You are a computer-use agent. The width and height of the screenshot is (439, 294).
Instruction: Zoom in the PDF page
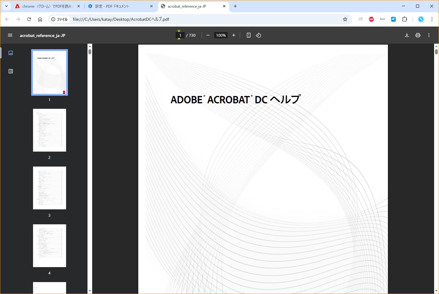[x=234, y=35]
